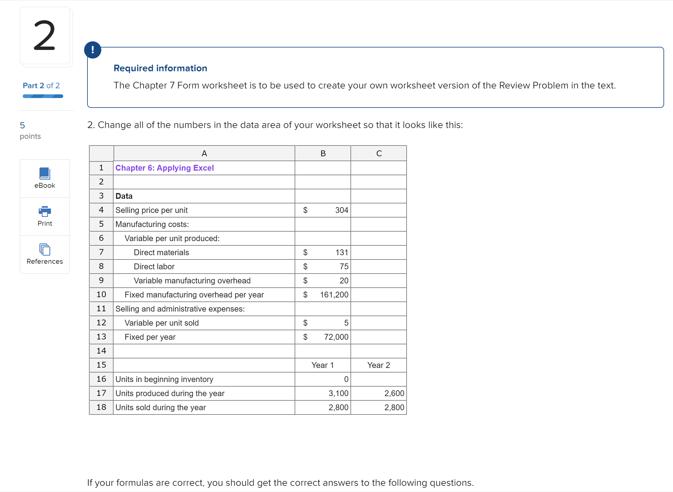Click the Part 2 progress bar
Image resolution: width=673 pixels, height=492 pixels.
[x=43, y=96]
